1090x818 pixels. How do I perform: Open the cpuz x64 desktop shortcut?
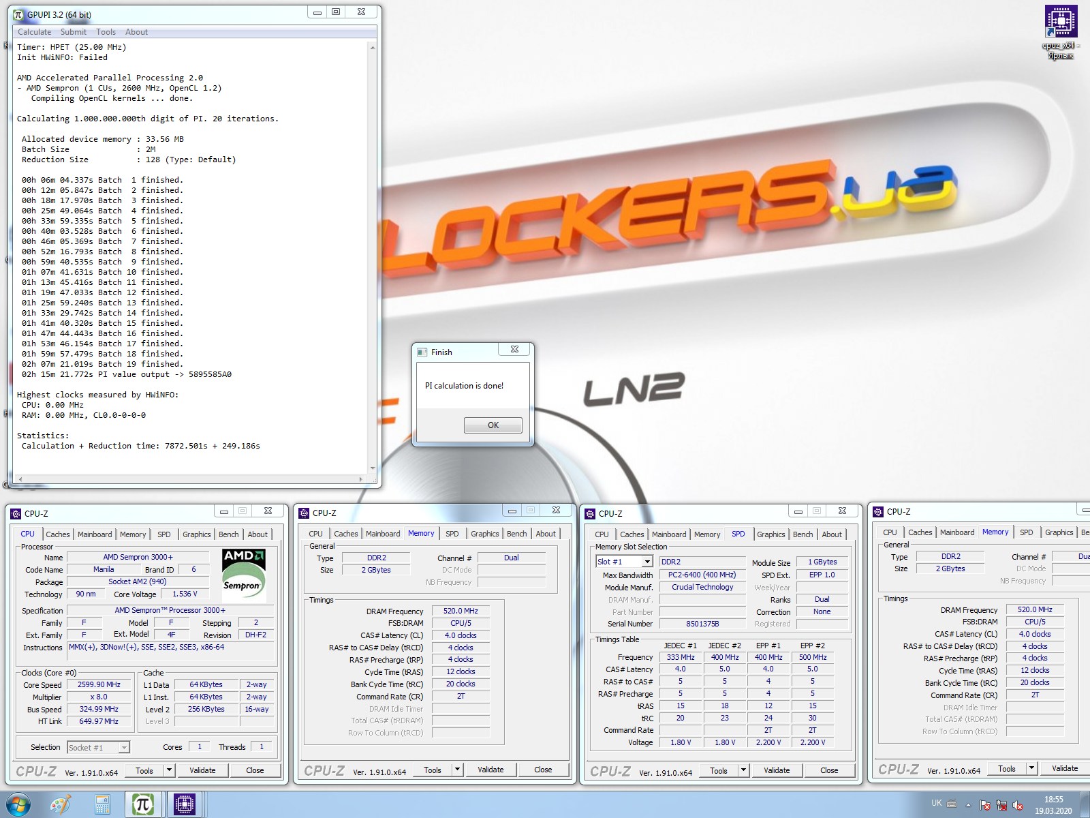[1061, 31]
